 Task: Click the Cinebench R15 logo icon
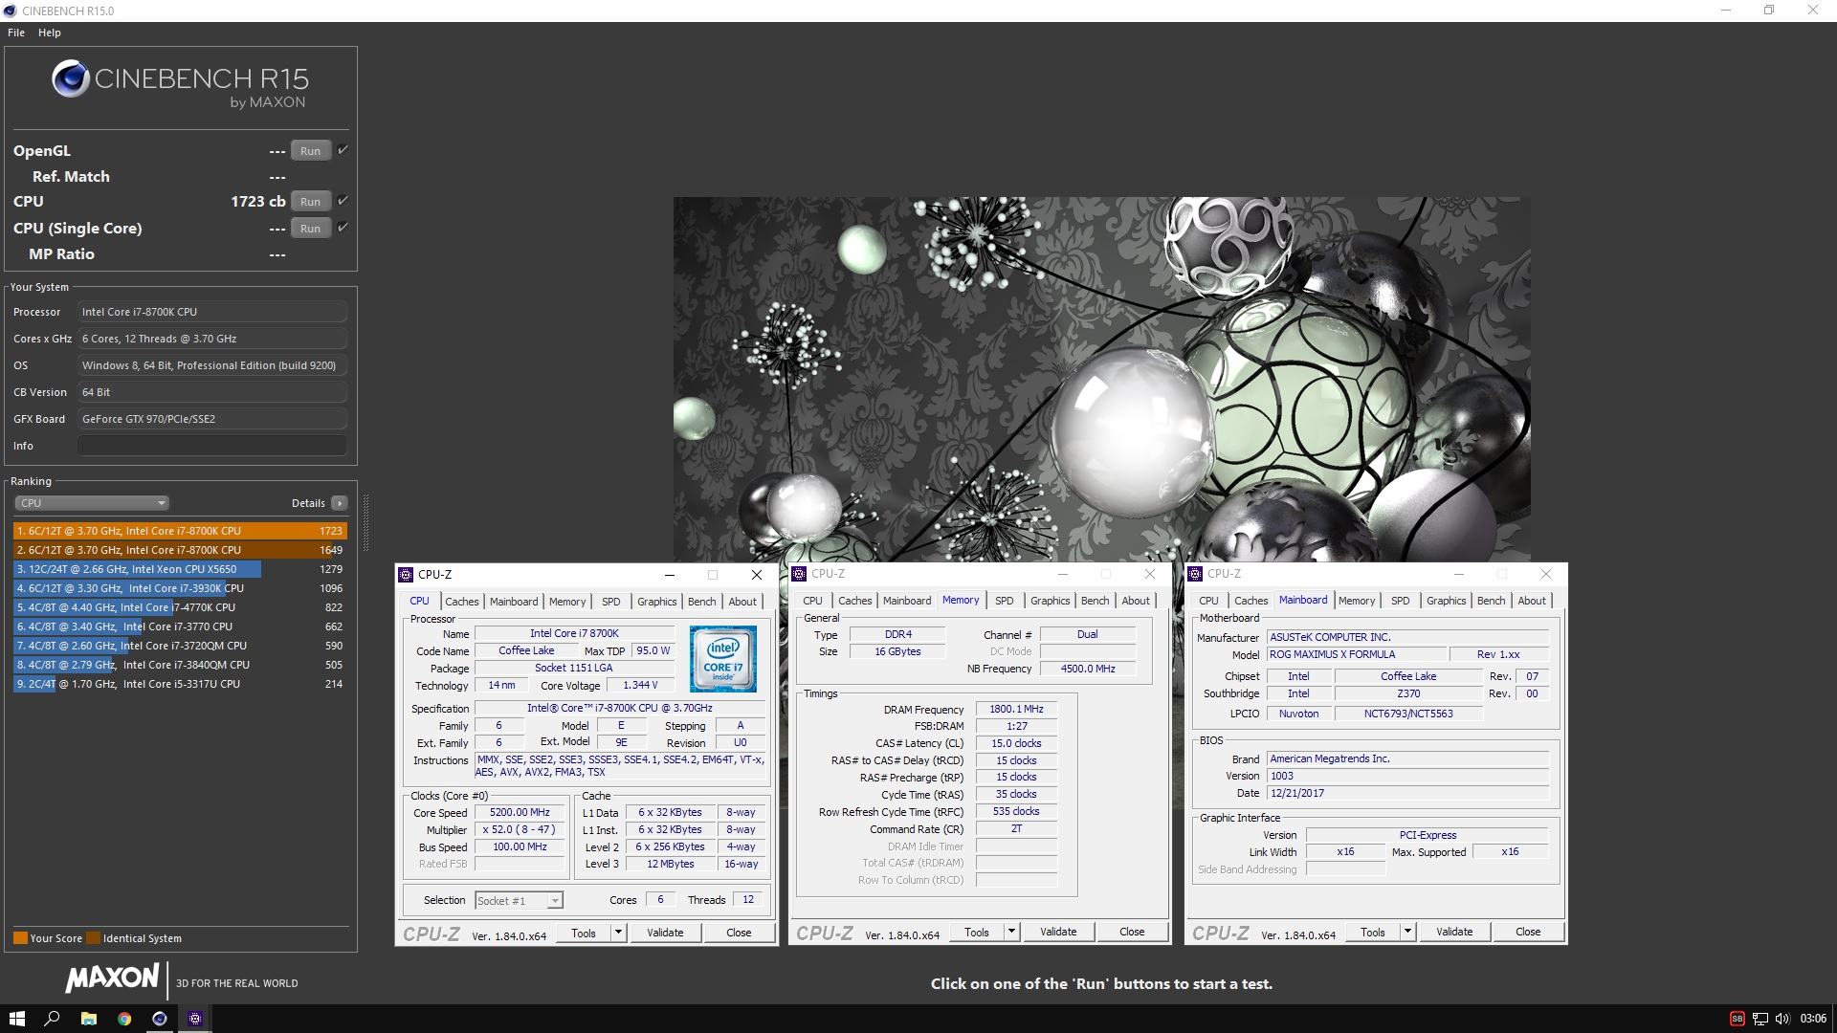pos(70,79)
